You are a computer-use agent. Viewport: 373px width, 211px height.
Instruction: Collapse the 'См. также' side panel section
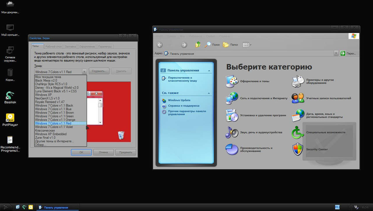(209, 93)
